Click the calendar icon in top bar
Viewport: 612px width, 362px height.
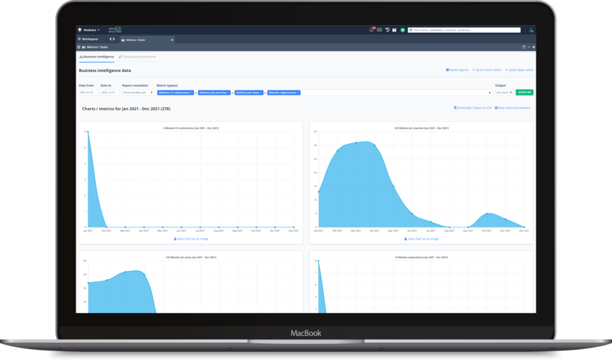point(395,30)
